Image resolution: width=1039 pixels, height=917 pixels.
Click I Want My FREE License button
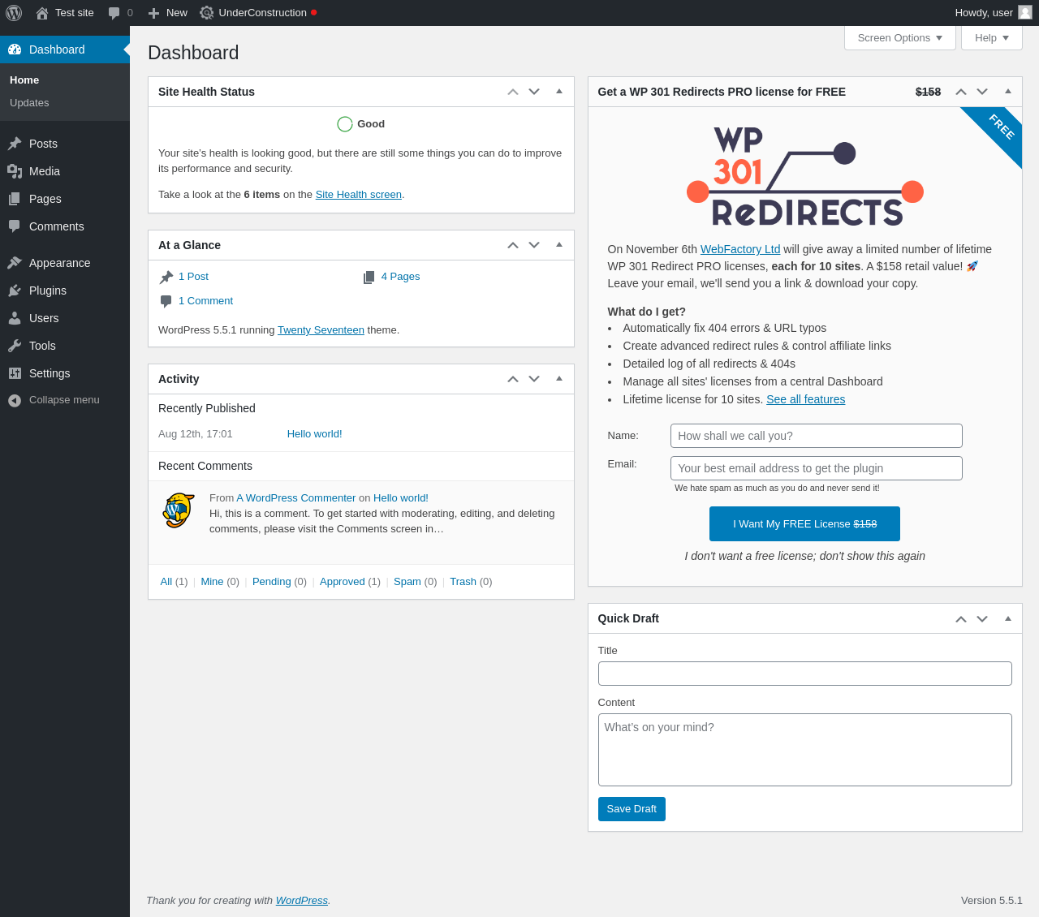click(804, 524)
